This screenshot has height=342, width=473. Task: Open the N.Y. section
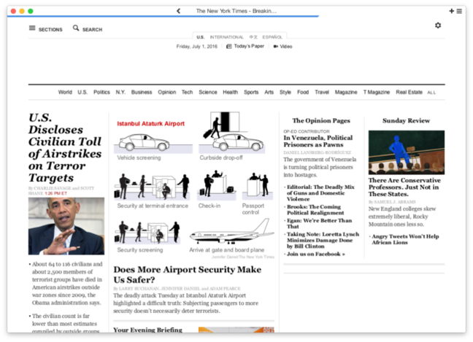pos(120,92)
